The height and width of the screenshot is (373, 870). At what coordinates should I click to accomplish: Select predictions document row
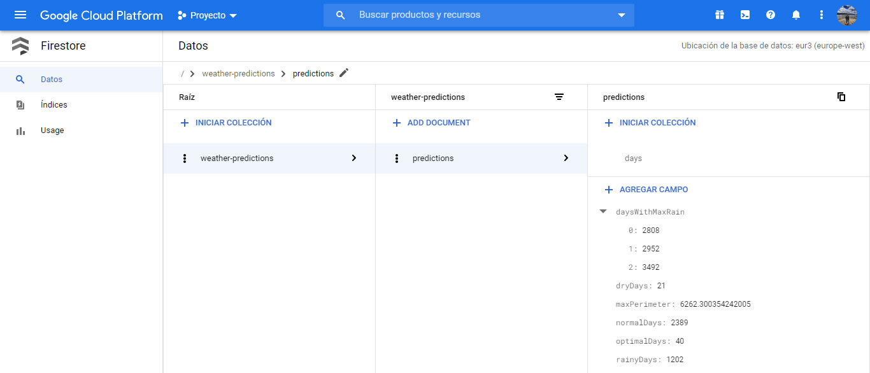pos(481,158)
